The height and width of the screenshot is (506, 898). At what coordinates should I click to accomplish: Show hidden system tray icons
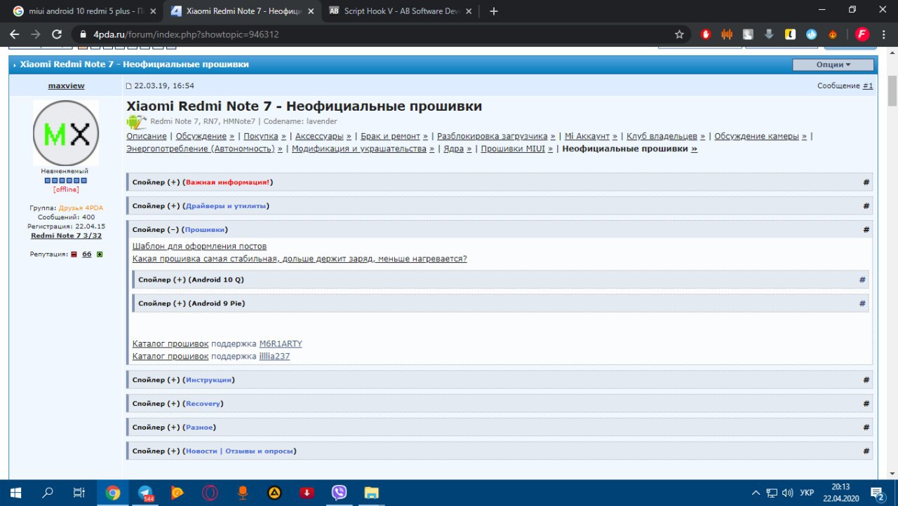756,493
